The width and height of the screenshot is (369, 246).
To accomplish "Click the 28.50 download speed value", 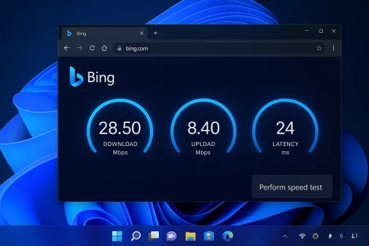I will 120,128.
